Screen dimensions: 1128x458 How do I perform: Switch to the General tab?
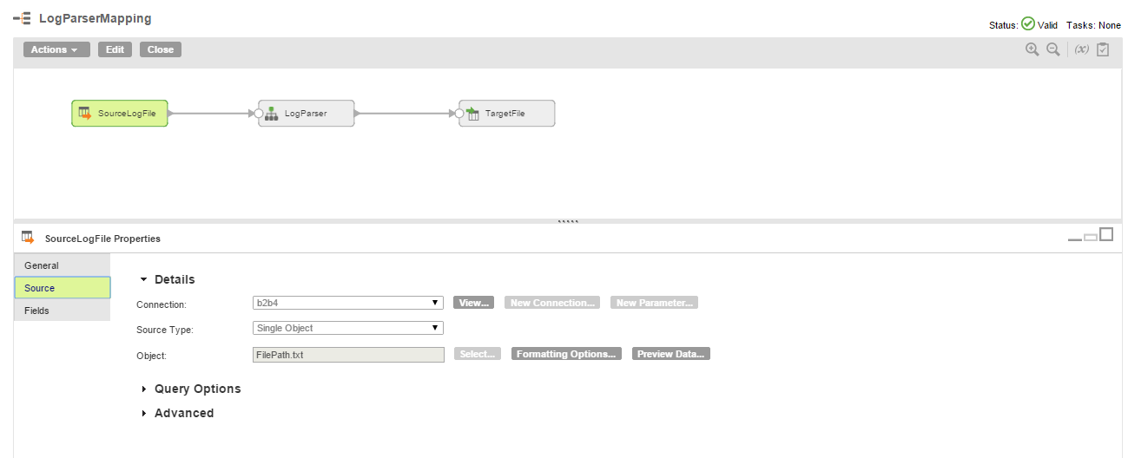[x=62, y=265]
